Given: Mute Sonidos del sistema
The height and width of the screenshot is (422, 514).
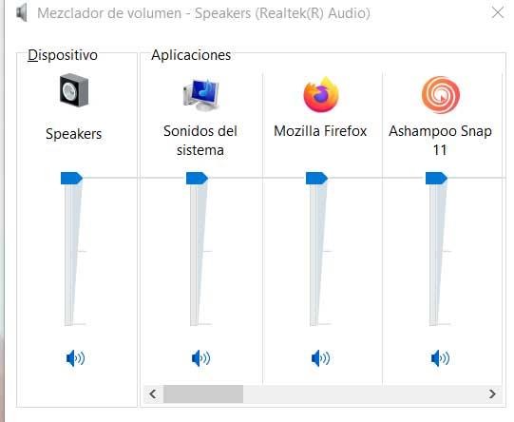Looking at the screenshot, I should click(x=201, y=358).
